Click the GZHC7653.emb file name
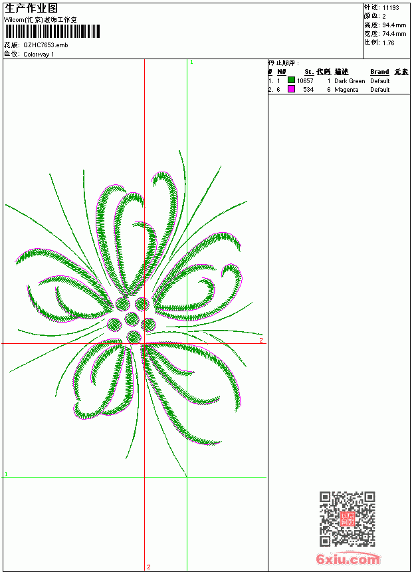The image size is (412, 572). (46, 45)
